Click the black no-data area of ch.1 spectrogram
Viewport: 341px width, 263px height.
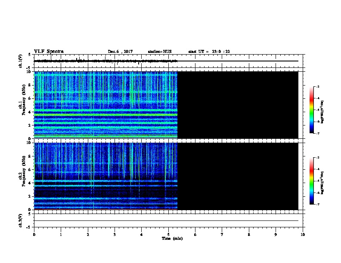tap(238, 105)
